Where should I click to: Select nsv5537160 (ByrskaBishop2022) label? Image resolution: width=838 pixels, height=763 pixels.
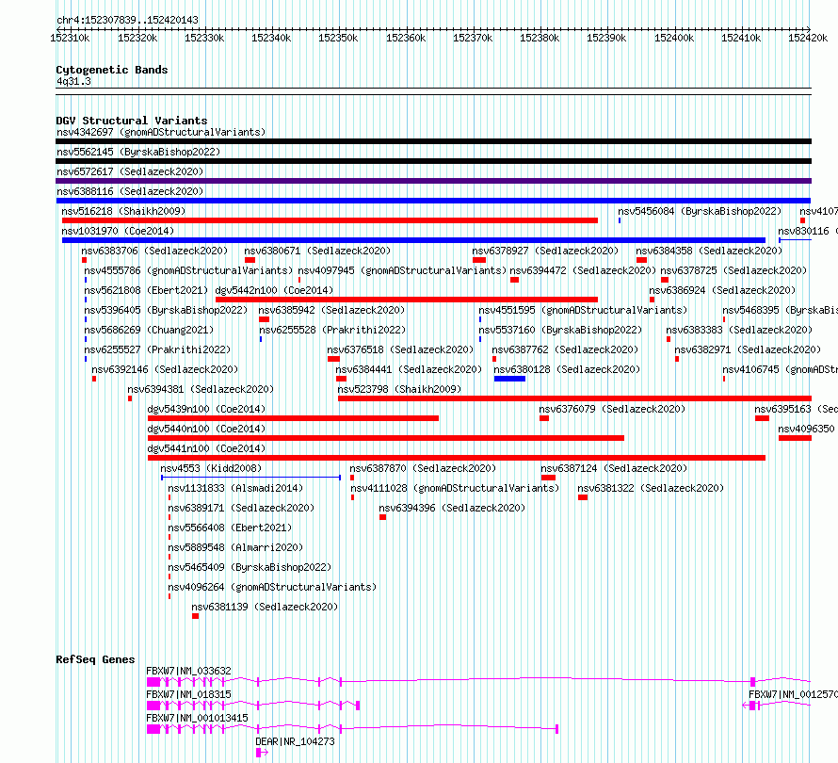pos(560,330)
